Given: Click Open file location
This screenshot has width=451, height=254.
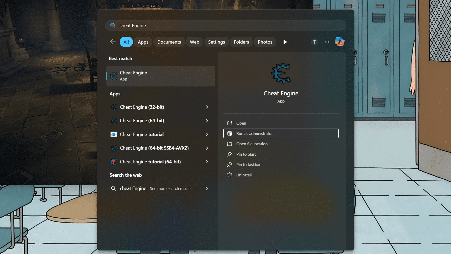Looking at the screenshot, I should (x=281, y=144).
